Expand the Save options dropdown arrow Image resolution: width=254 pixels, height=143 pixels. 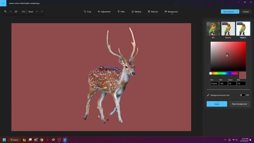click(237, 12)
